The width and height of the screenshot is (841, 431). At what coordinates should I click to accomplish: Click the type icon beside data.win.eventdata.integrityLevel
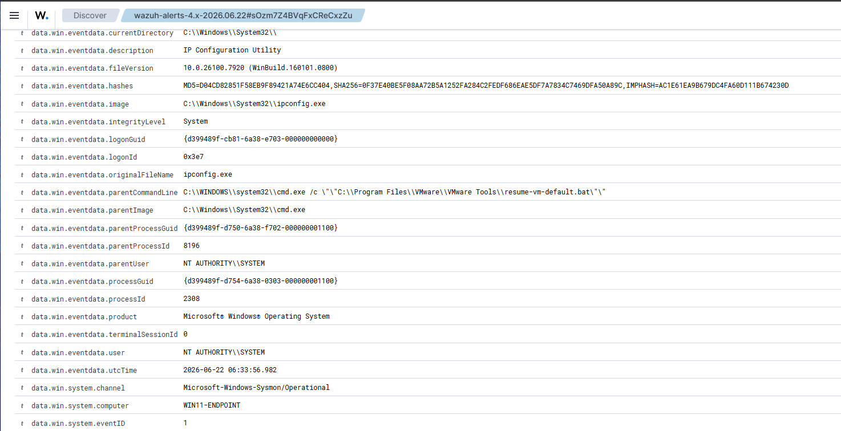click(x=22, y=122)
